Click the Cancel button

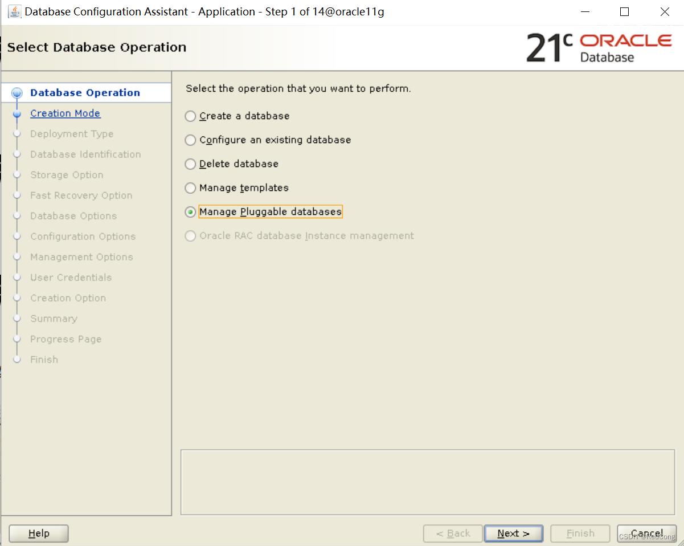646,533
